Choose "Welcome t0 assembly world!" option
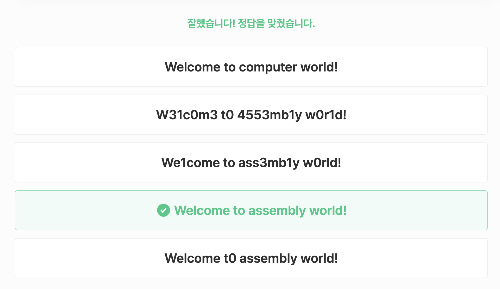The height and width of the screenshot is (289, 500). pyautogui.click(x=251, y=258)
